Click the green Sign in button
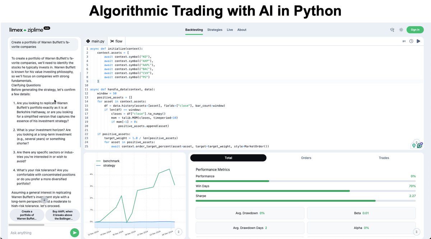This screenshot has height=239, width=431. [415, 30]
